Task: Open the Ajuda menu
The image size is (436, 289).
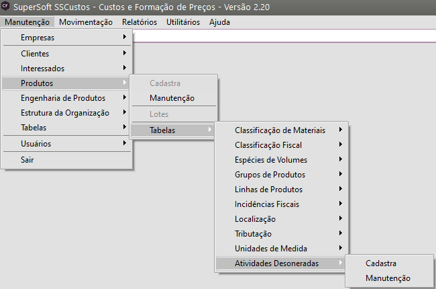Action: click(x=219, y=22)
